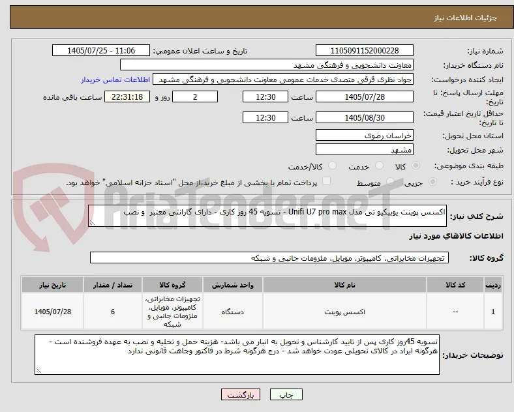Click the بازگشت back button
The width and height of the screenshot is (514, 412).
[241, 394]
